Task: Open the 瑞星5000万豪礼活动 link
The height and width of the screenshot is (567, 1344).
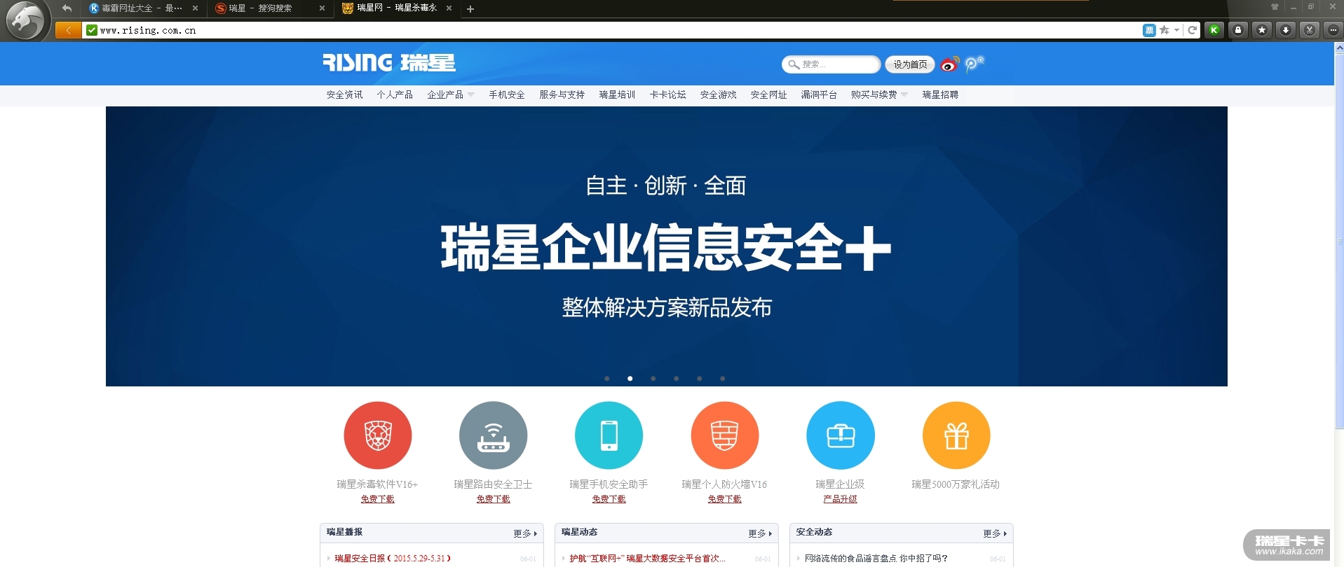Action: (956, 484)
